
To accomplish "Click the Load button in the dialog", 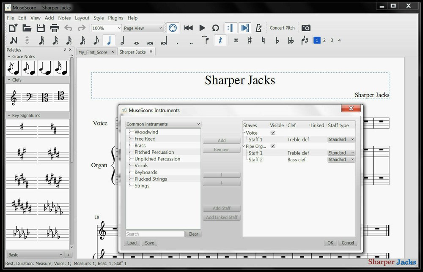I will click(x=132, y=243).
